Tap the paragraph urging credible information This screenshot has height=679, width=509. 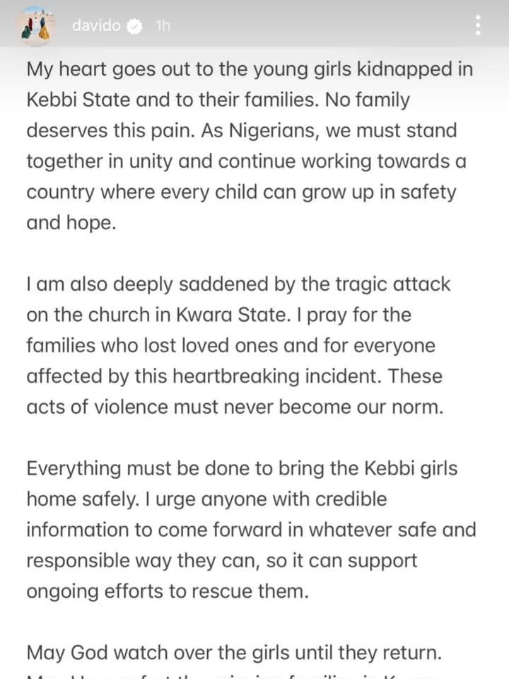pos(251,530)
